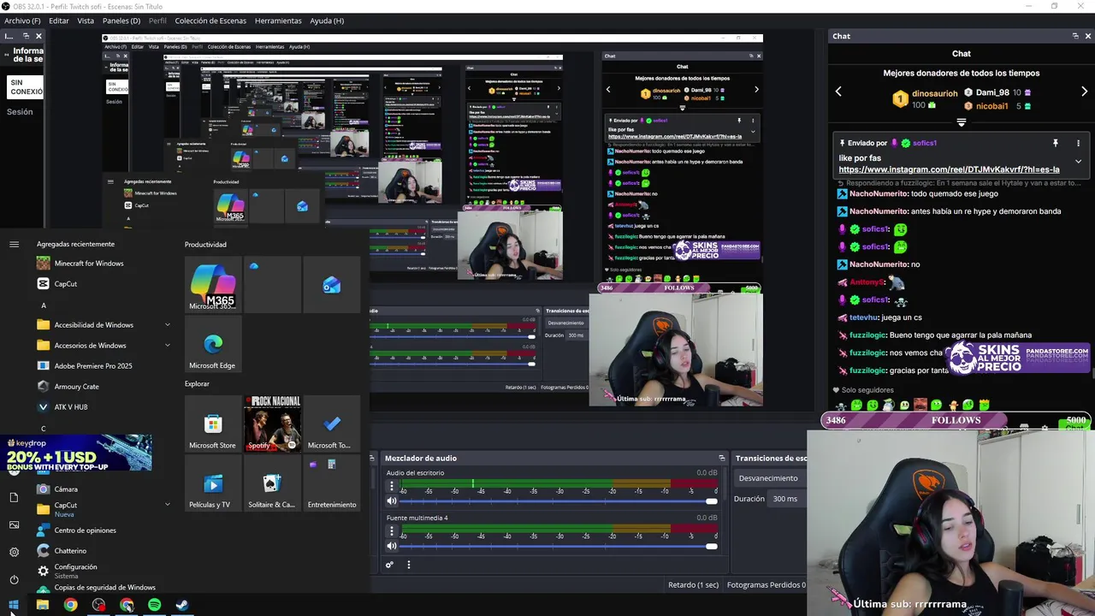Open the Microsoft 365 tile
The height and width of the screenshot is (616, 1095).
[213, 284]
